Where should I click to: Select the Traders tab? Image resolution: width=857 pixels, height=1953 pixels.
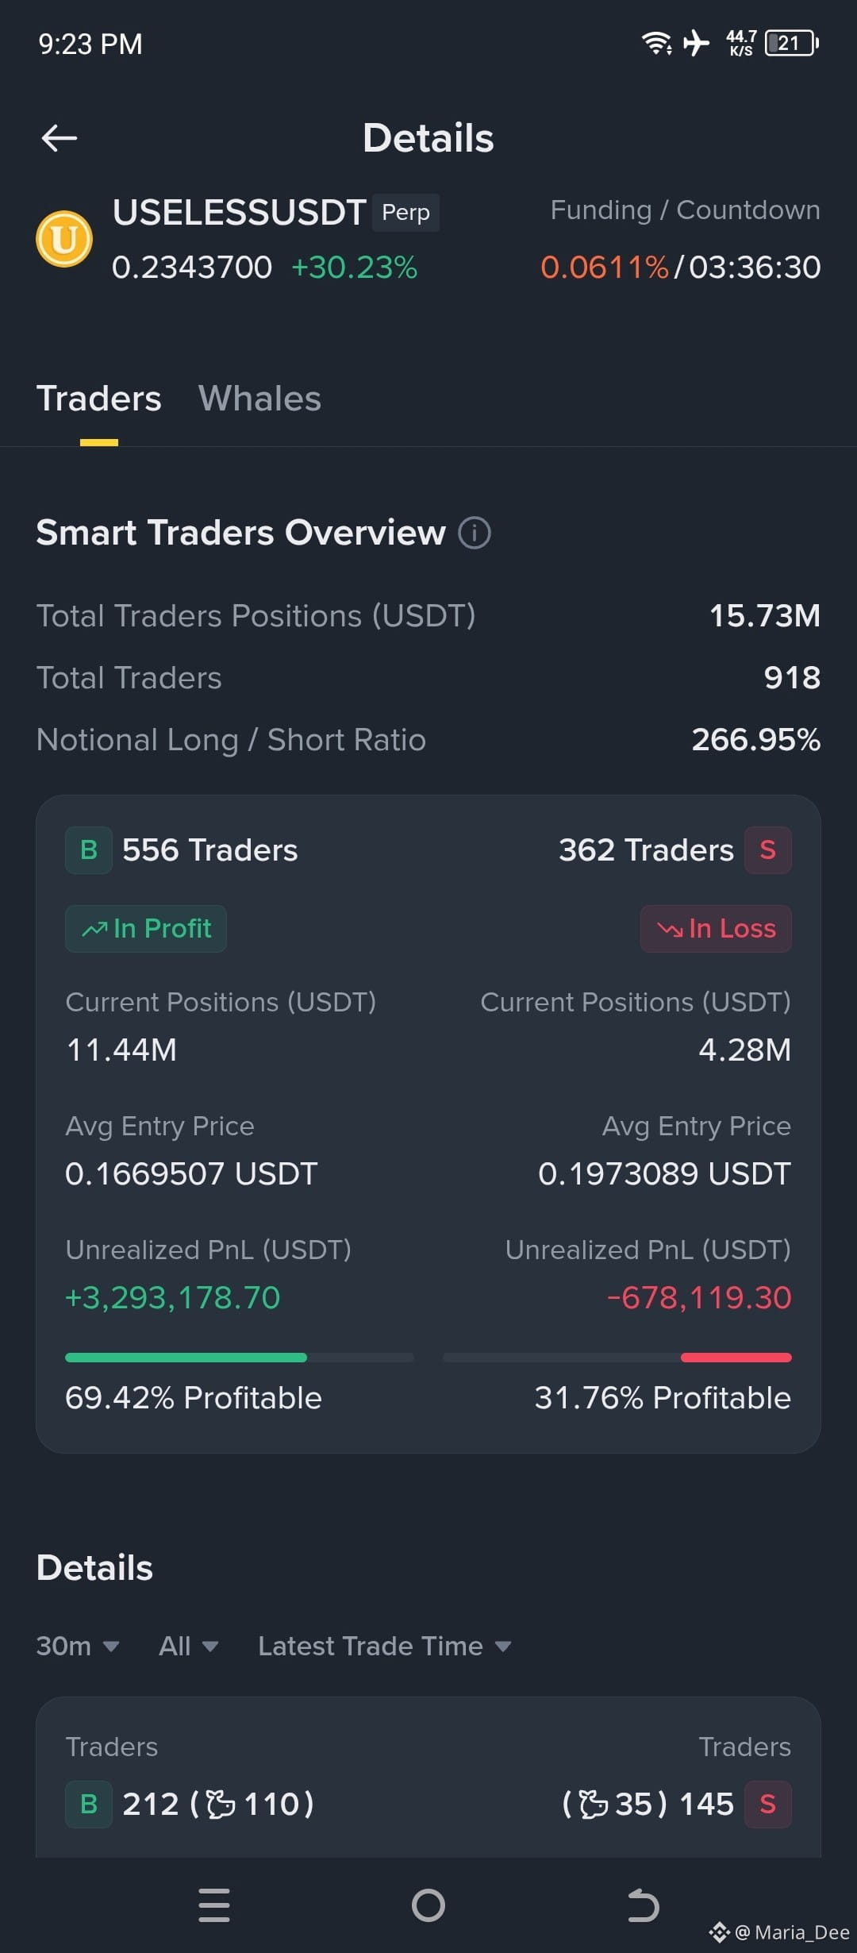(99, 399)
